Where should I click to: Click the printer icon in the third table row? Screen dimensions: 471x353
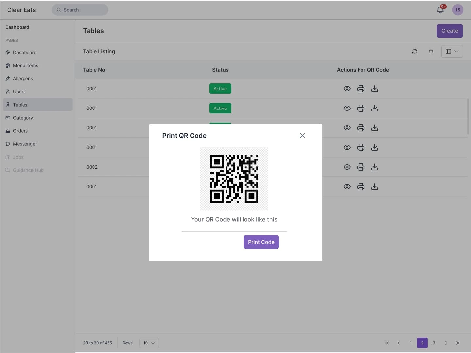pos(361,128)
